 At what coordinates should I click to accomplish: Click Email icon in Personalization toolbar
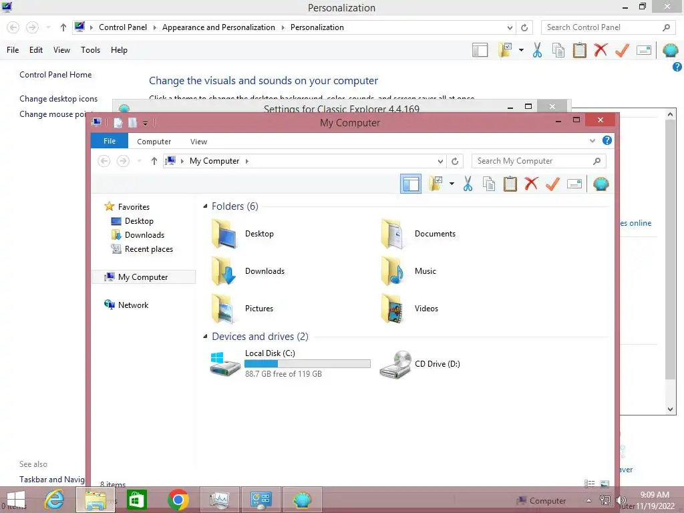(x=644, y=50)
